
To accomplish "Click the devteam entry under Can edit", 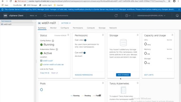I will (79, 56).
